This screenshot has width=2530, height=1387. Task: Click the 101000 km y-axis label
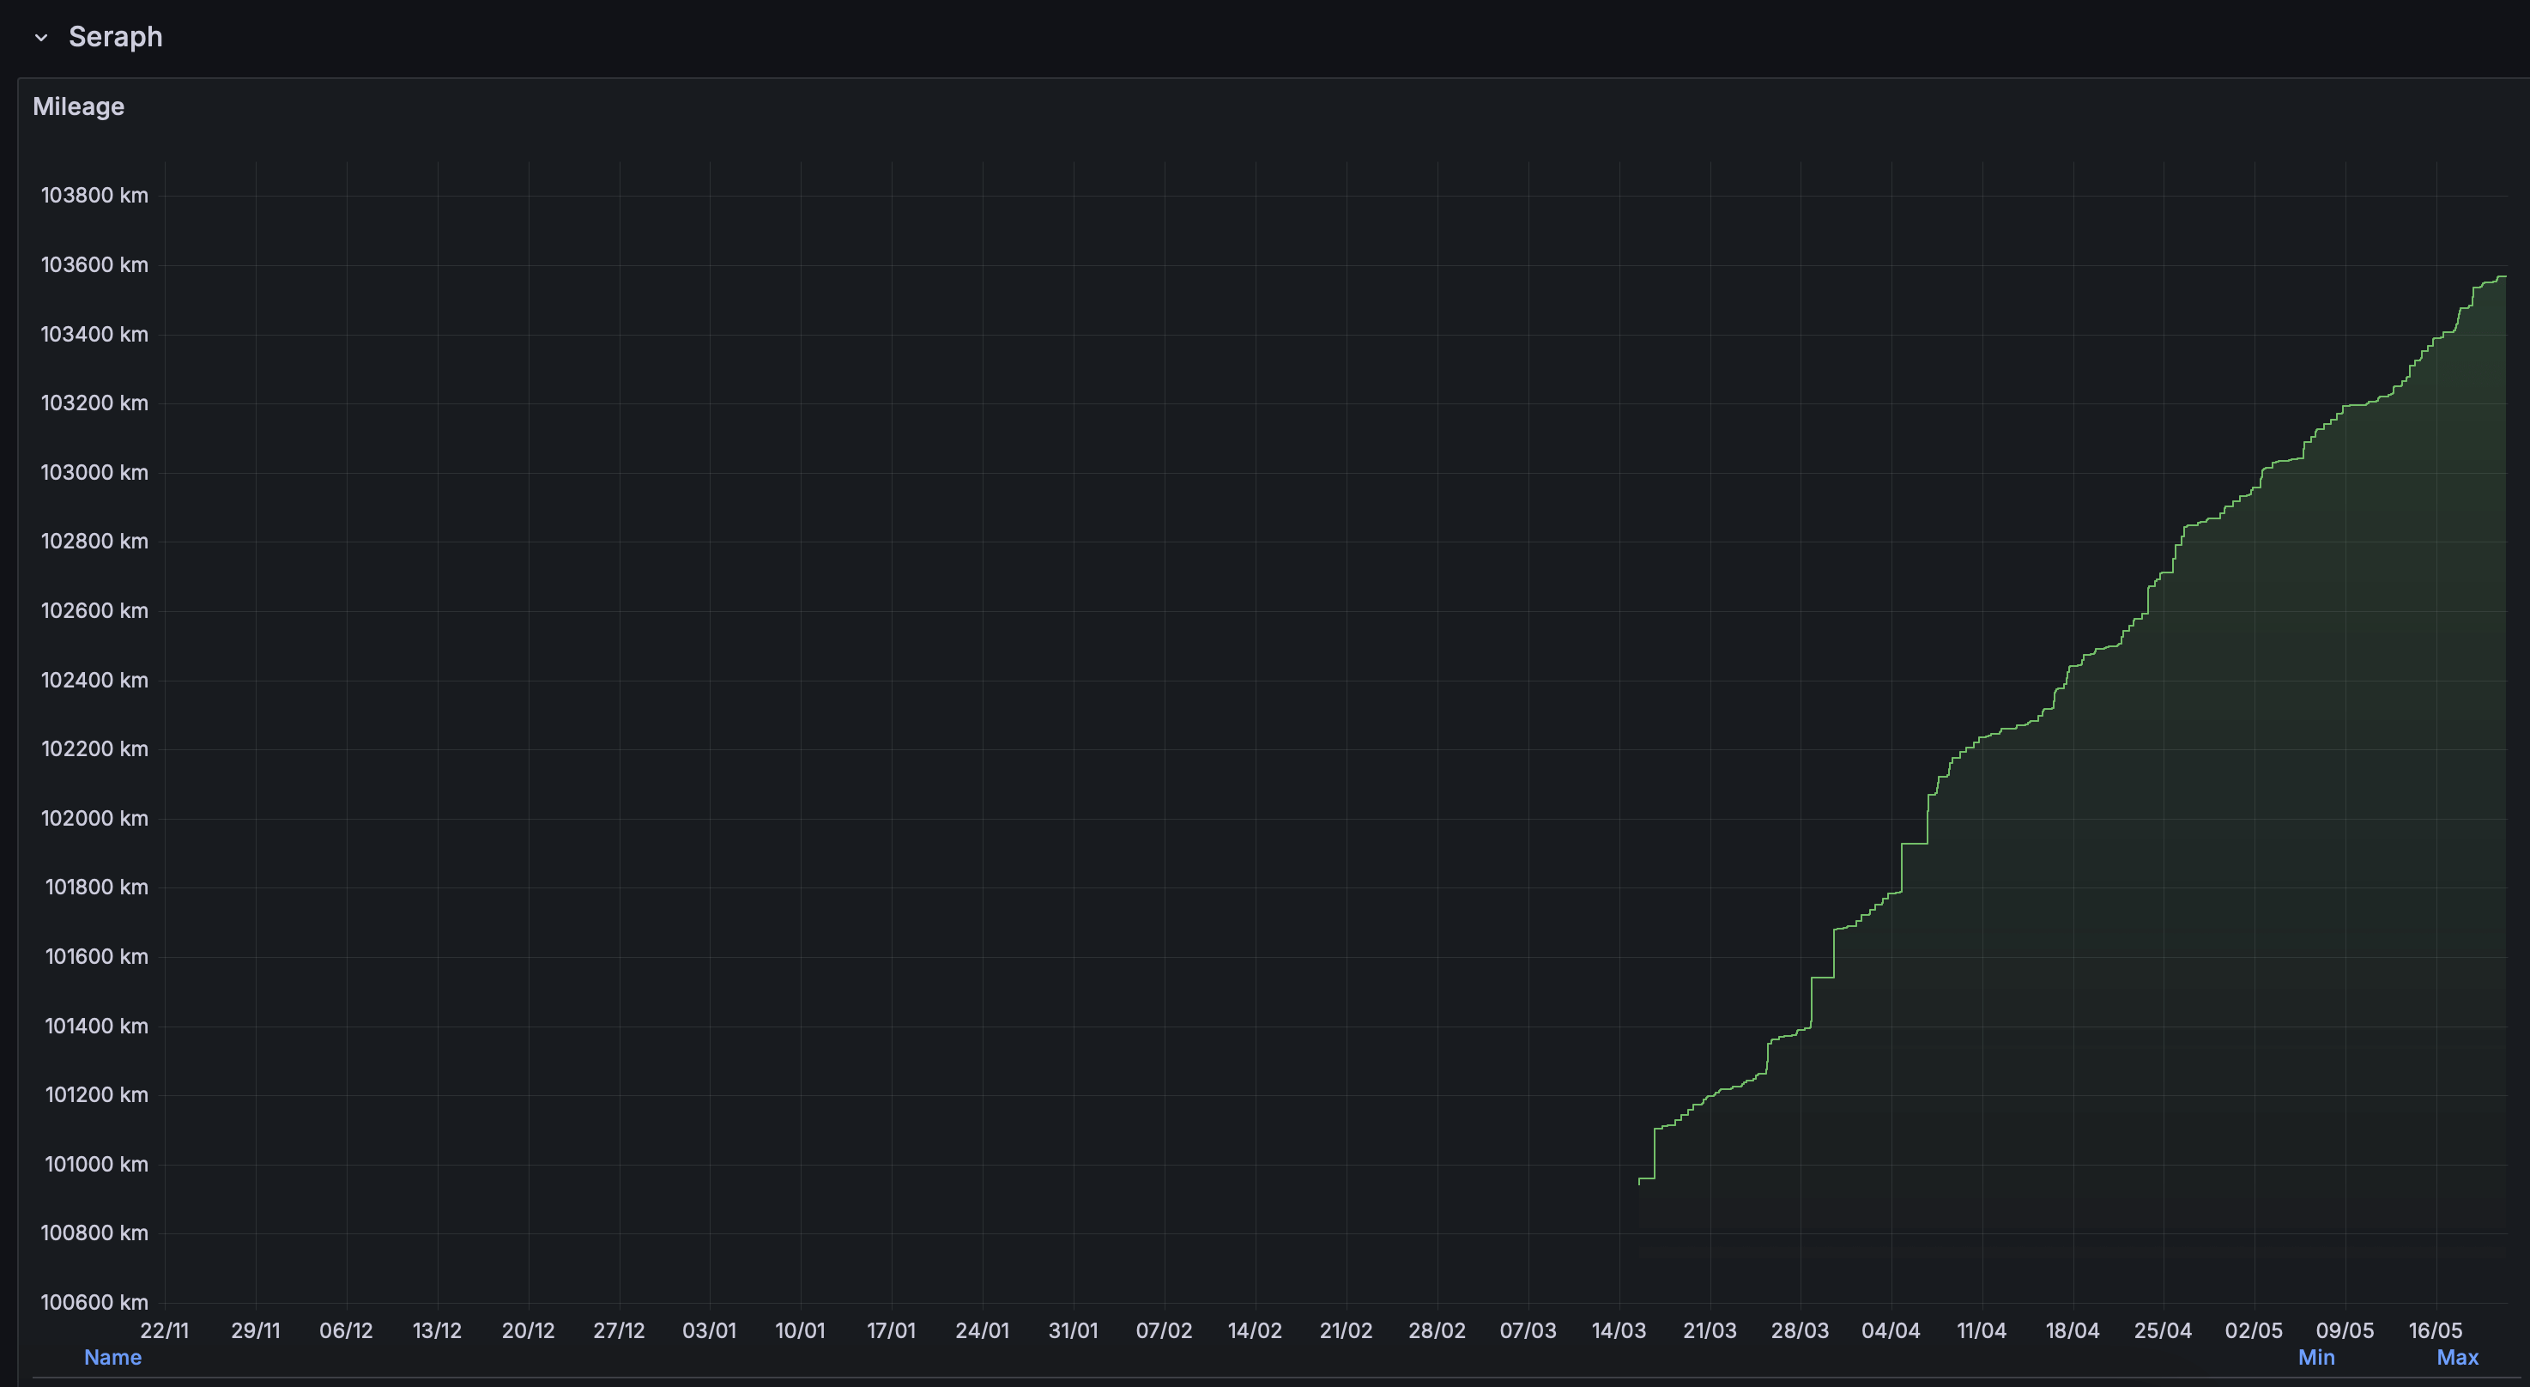(x=96, y=1164)
